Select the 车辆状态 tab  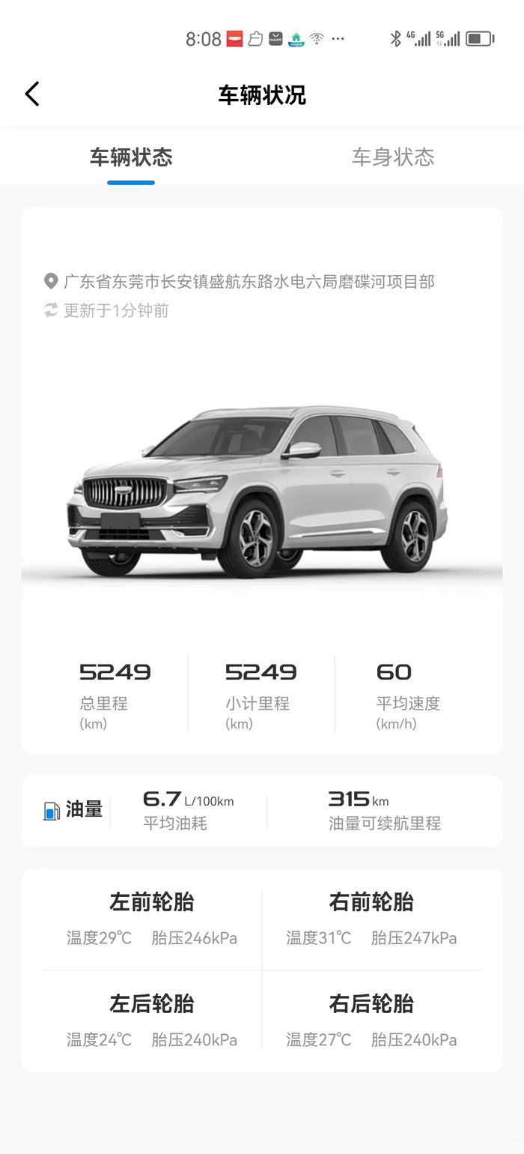131,157
